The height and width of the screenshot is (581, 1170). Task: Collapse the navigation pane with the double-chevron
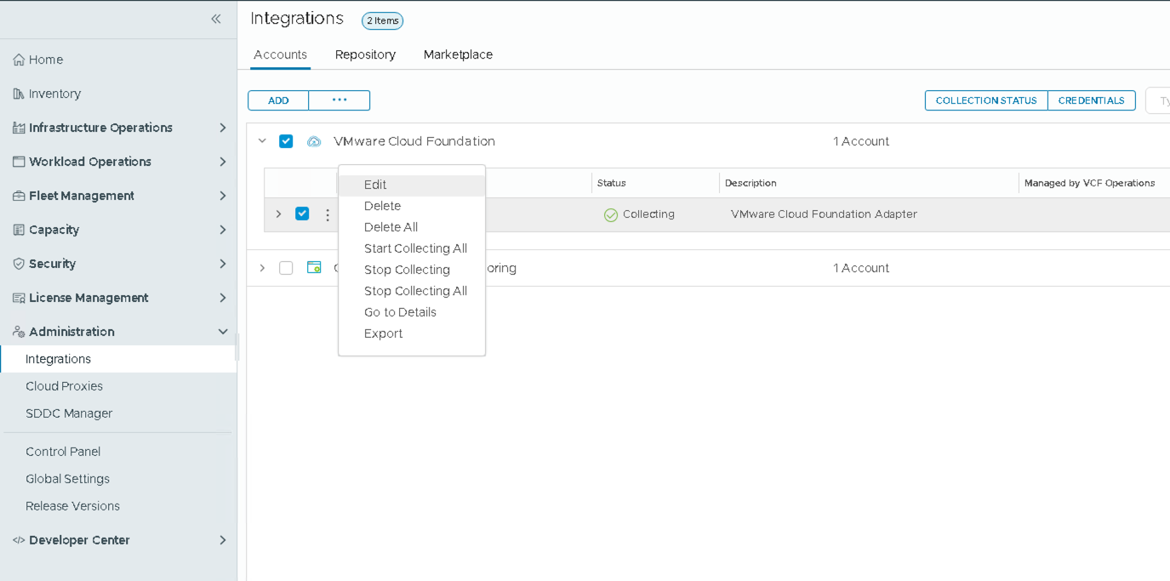click(x=215, y=18)
